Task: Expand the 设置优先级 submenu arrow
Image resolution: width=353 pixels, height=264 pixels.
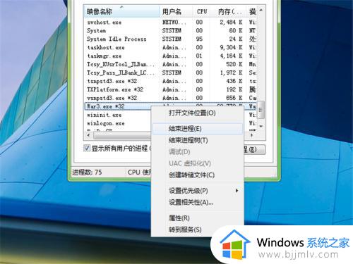Action: [237, 191]
